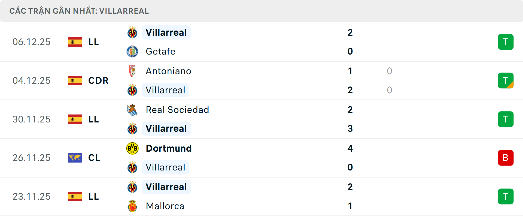
Task: Click the header 'Các trận gần nhất: Villarreal'
Action: 79,11
